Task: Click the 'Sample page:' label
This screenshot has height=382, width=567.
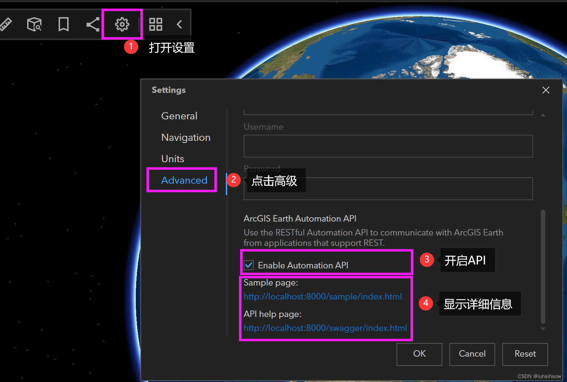Action: tap(271, 283)
